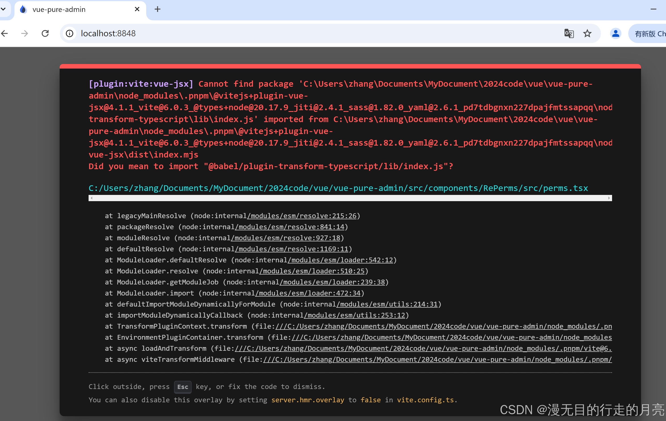Open the viteTransformMiddleware file link
Screen dimensions: 666x421
[437, 360]
